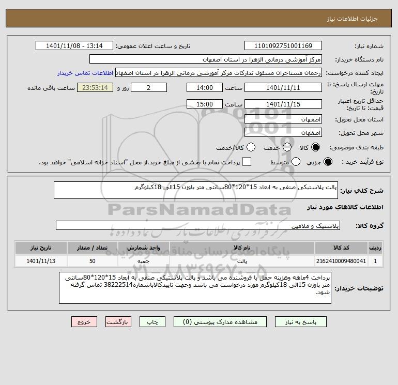The height and width of the screenshot is (385, 398).
Task: Click the need number field 1101092751001169
Action: tap(283, 45)
